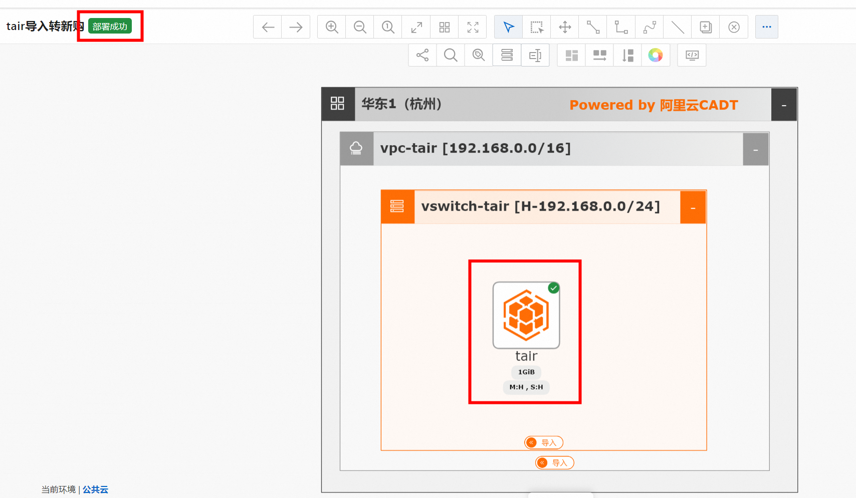The width and height of the screenshot is (856, 498).
Task: Click the 导入 button inside the vswitch
Action: [544, 442]
